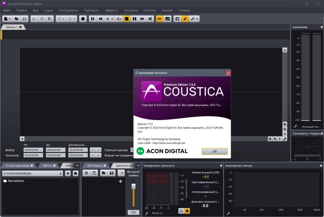Jump to the end of the recording

coord(150,19)
